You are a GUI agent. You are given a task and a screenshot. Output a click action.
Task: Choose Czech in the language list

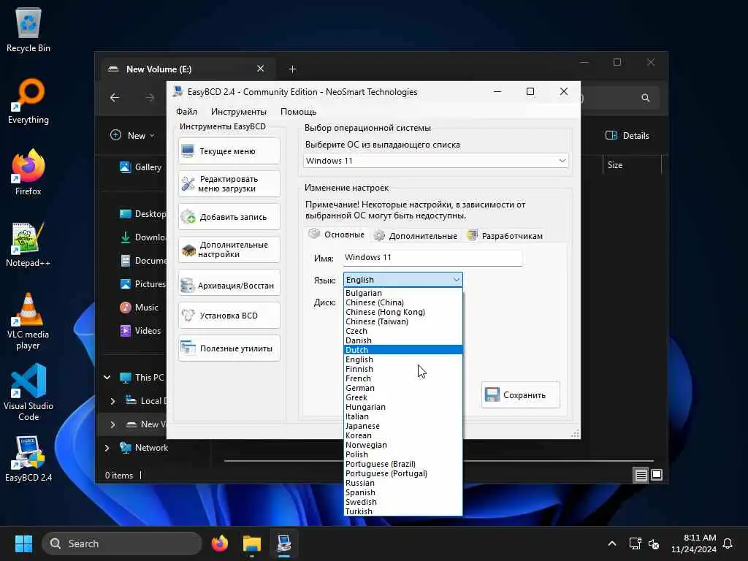click(x=403, y=331)
